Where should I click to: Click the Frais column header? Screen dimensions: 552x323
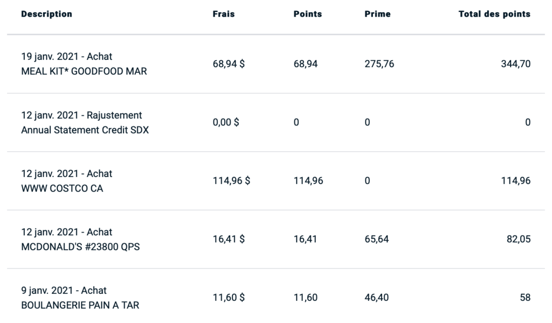[224, 14]
